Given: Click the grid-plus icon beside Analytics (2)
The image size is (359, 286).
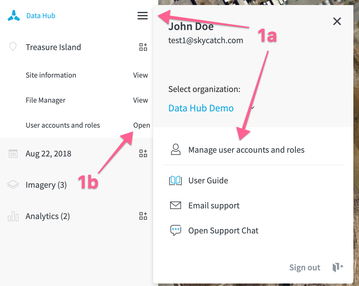Looking at the screenshot, I should (143, 216).
